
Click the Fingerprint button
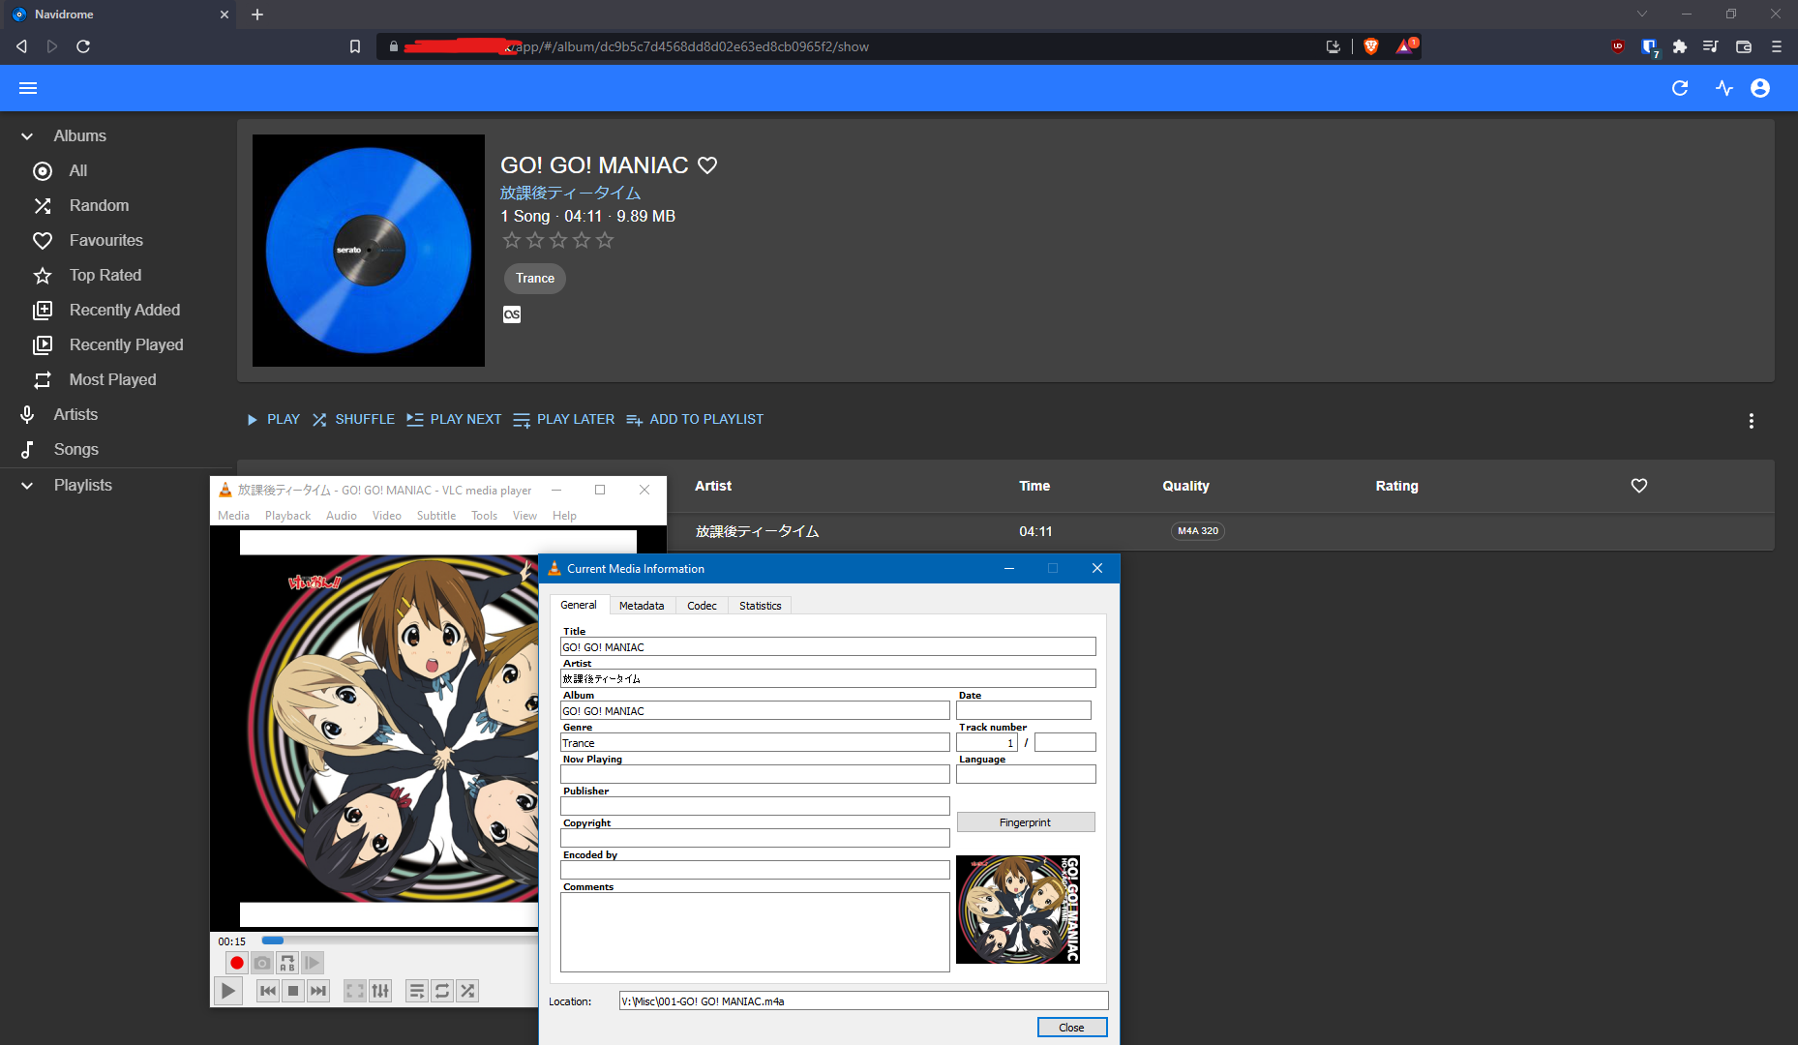tap(1026, 821)
